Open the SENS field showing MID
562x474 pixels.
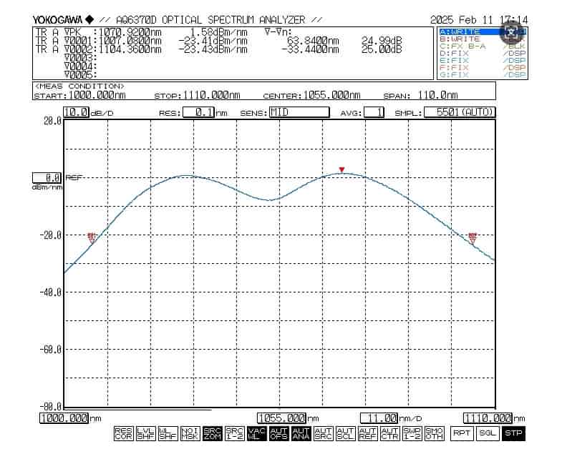click(x=299, y=112)
